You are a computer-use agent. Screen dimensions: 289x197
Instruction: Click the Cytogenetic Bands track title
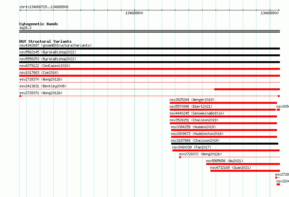click(39, 24)
